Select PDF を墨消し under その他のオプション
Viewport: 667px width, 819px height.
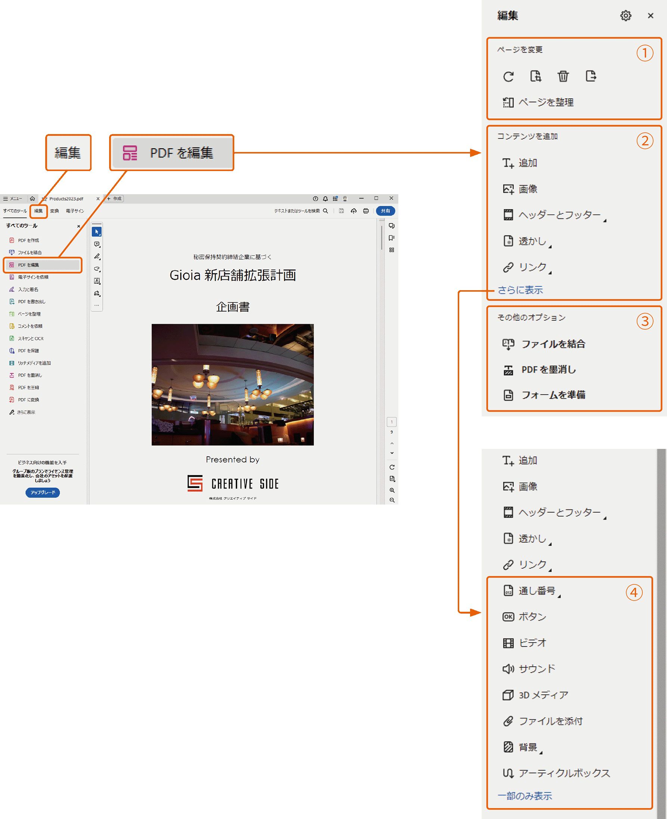click(540, 370)
